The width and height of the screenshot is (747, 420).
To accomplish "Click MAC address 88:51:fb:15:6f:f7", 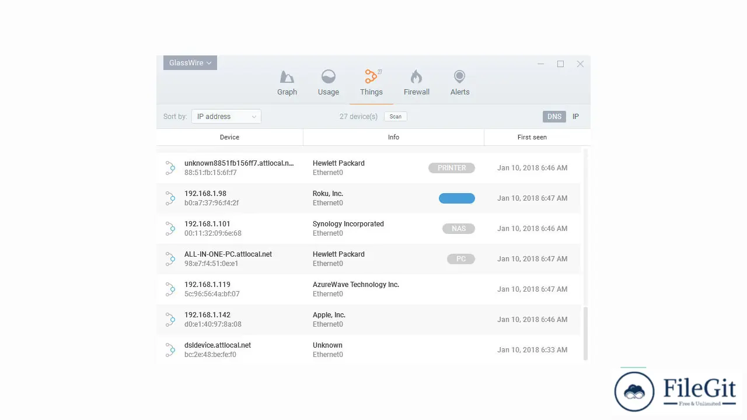I will click(x=211, y=173).
